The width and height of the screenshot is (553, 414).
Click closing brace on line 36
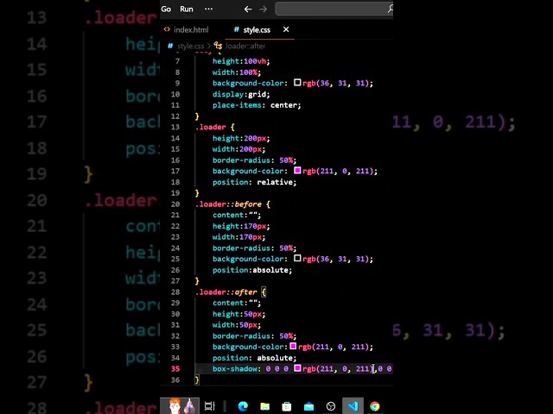(x=197, y=379)
